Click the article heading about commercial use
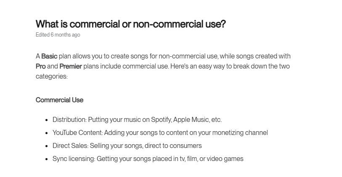 click(130, 24)
